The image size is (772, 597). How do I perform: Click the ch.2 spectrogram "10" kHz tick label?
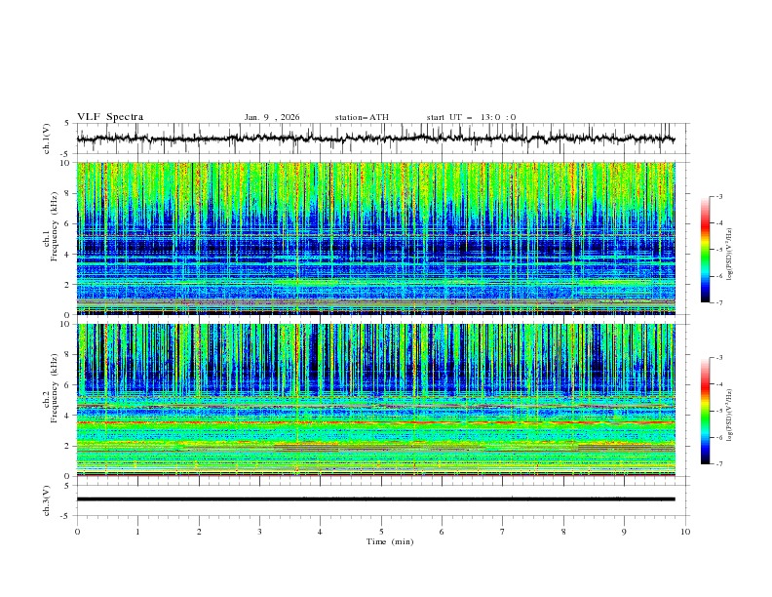64,324
